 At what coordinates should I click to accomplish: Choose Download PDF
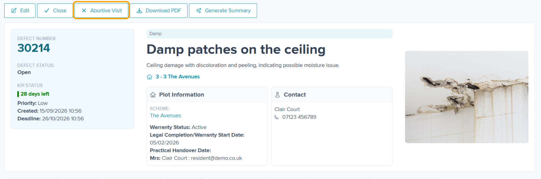point(159,11)
